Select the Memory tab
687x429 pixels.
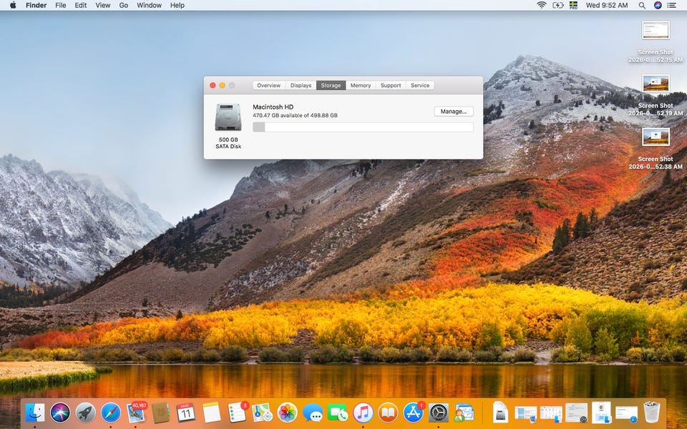click(361, 85)
